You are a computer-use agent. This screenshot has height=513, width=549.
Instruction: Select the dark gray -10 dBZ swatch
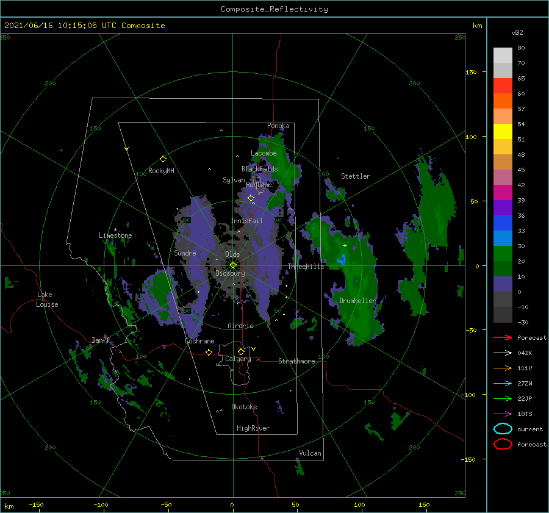(503, 315)
